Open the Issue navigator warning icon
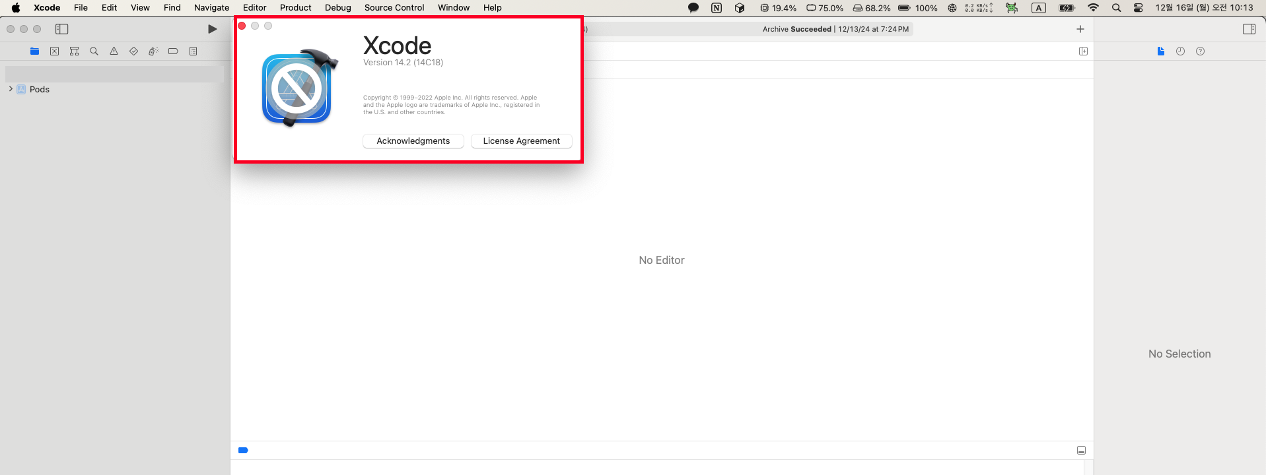Image resolution: width=1266 pixels, height=475 pixels. click(114, 51)
